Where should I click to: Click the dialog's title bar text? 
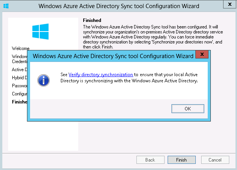[113, 56]
